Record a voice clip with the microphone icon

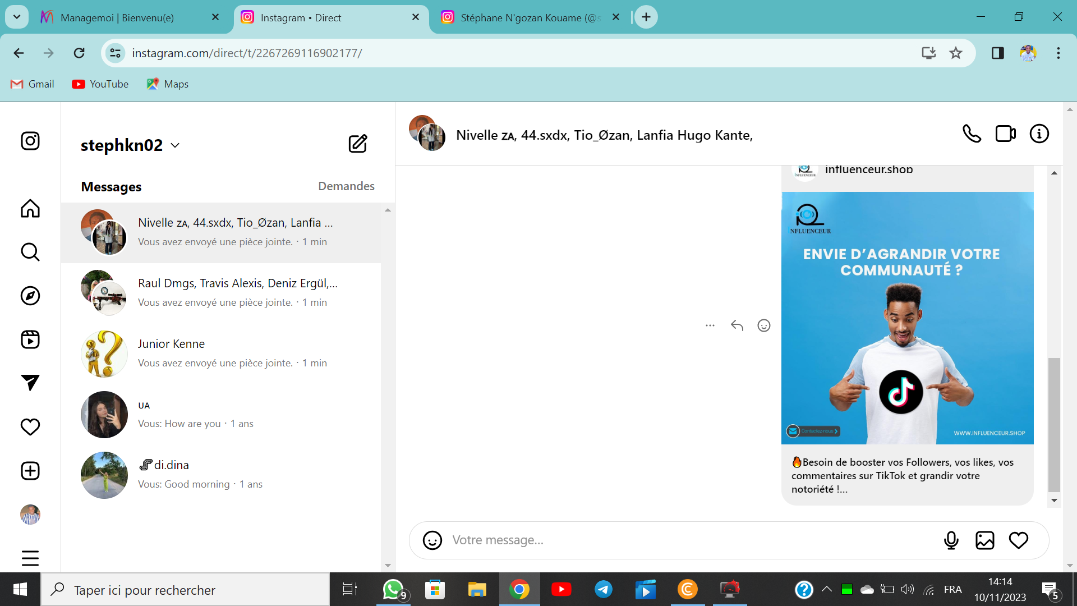click(951, 540)
